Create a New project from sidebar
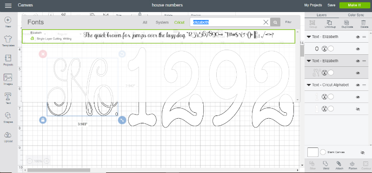The image size is (372, 173). point(8,22)
